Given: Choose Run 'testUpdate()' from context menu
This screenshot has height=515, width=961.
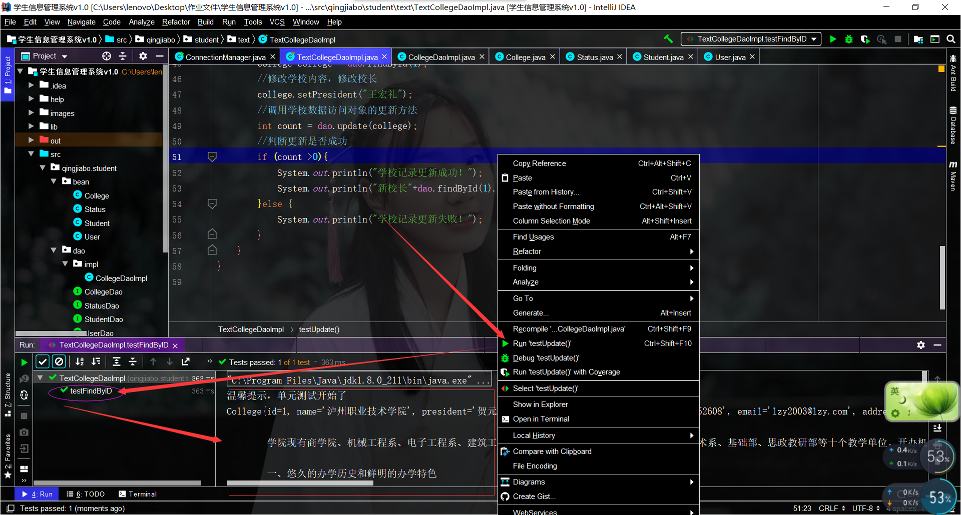Looking at the screenshot, I should coord(598,343).
